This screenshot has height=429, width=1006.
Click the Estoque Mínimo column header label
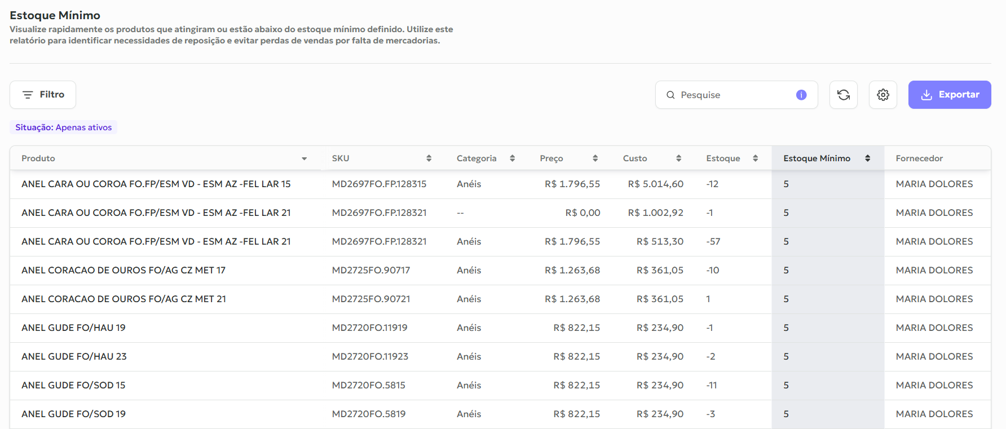(817, 158)
